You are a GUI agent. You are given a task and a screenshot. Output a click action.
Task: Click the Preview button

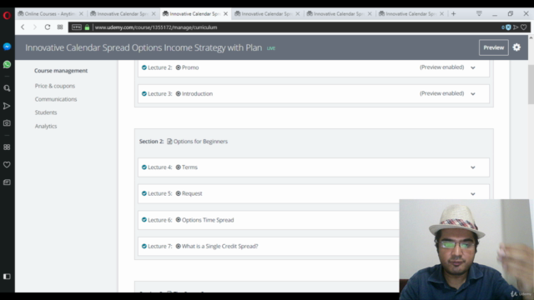[x=493, y=47]
